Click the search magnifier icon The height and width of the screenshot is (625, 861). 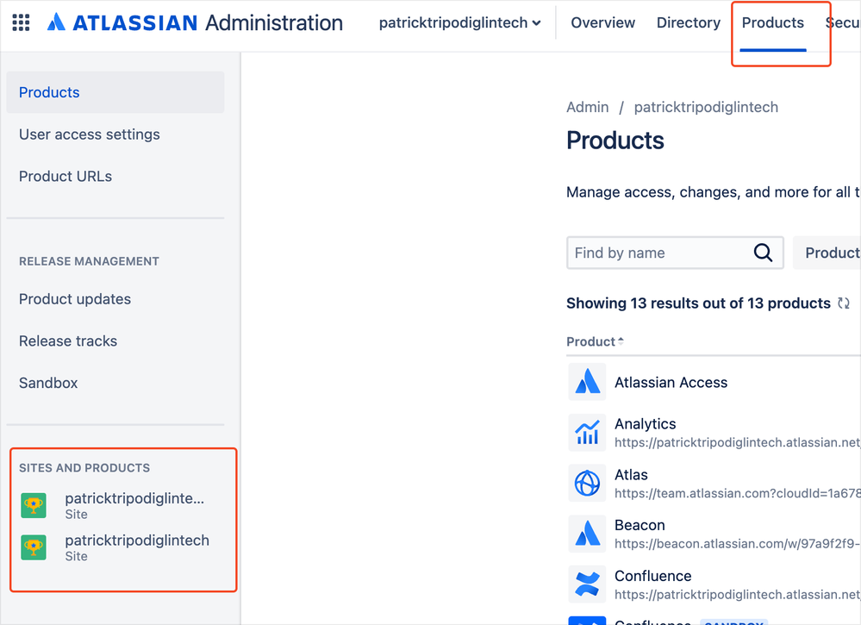coord(763,253)
